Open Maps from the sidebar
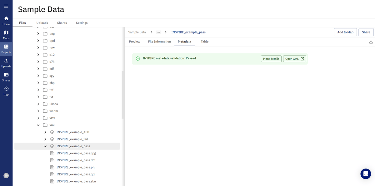Viewport: 375px width, 186px height. (x=6, y=35)
